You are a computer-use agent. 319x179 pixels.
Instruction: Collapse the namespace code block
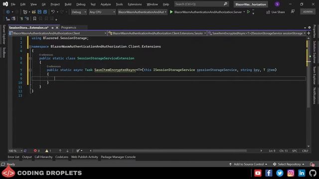coord(30,47)
